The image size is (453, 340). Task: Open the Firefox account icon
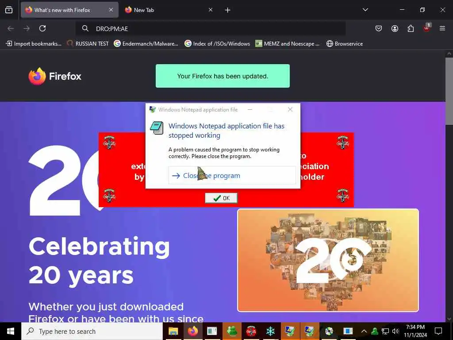click(395, 28)
